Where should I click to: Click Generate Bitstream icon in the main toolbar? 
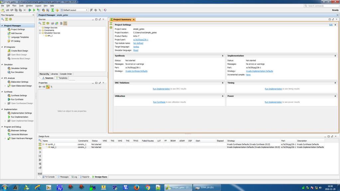pos(38,10)
